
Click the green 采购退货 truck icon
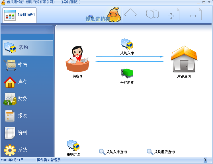pyautogui.click(x=127, y=73)
